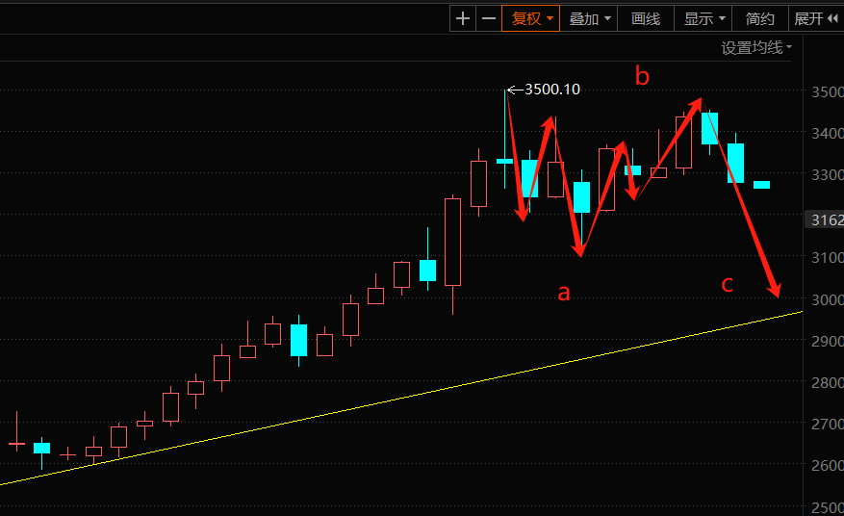Select the red arrow tip at wave a low

tap(579, 250)
